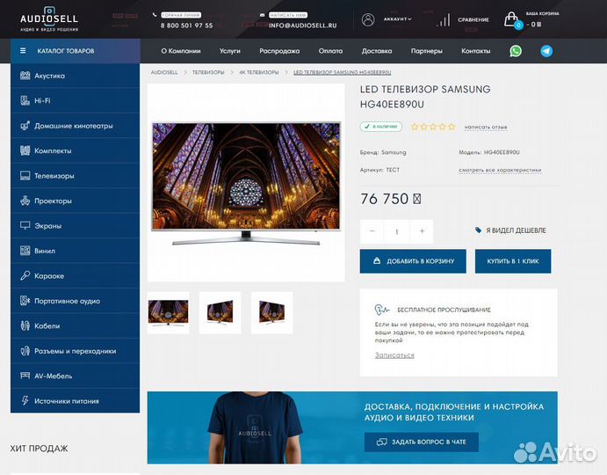Open Telegram channel icon

(x=546, y=51)
